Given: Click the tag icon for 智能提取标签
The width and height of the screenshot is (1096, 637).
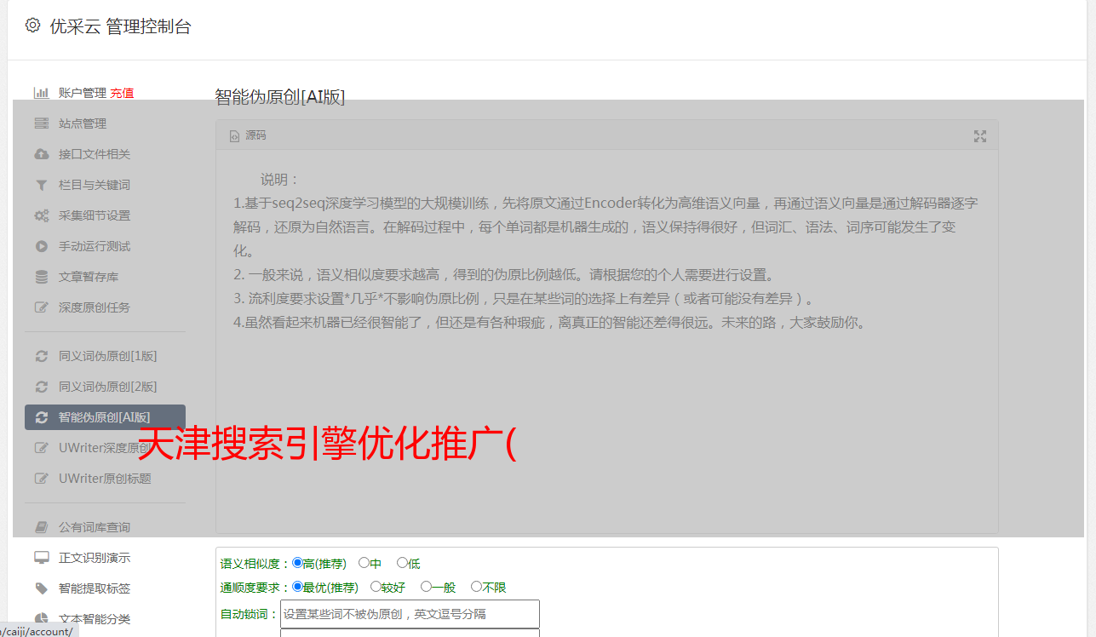Looking at the screenshot, I should pyautogui.click(x=41, y=588).
